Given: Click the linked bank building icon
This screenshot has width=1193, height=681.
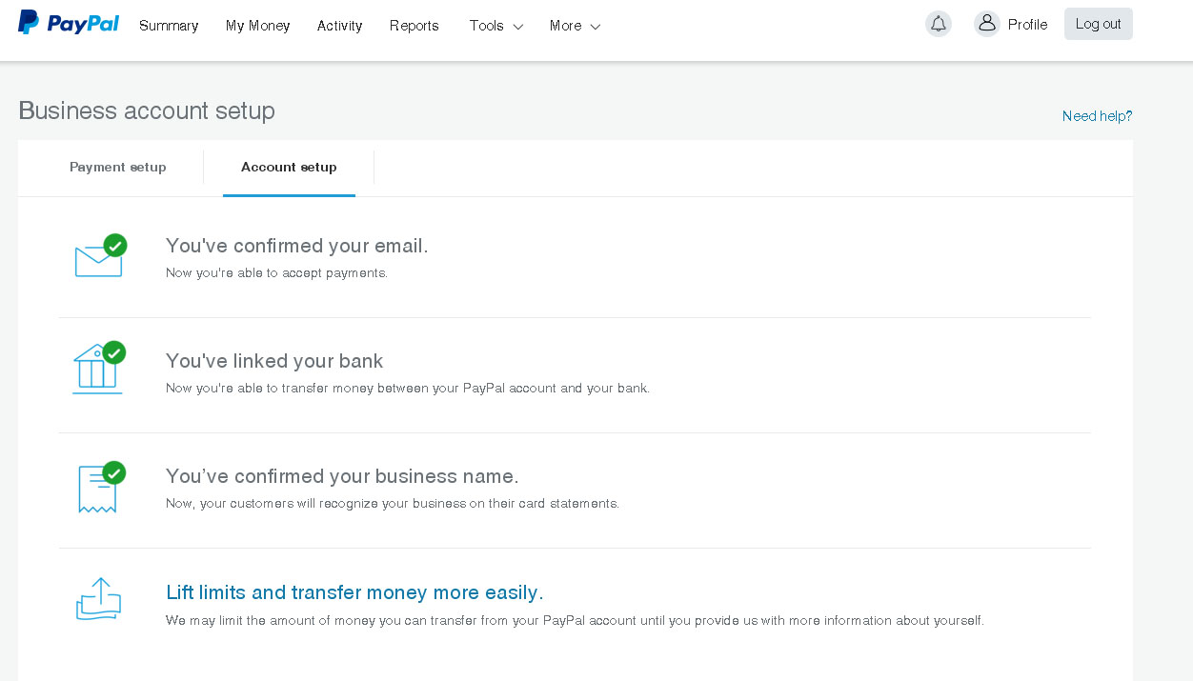Looking at the screenshot, I should 97,371.
